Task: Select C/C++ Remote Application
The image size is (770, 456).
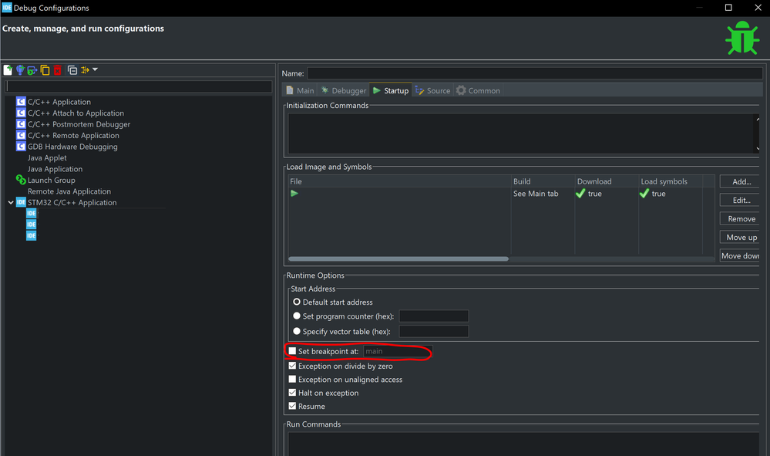Action: click(x=73, y=136)
